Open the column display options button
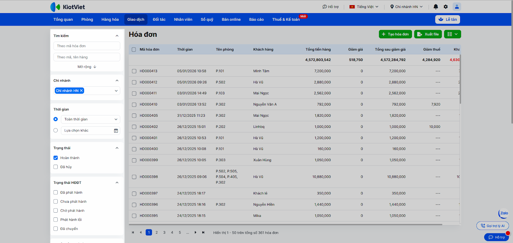The image size is (513, 243). pos(452,34)
